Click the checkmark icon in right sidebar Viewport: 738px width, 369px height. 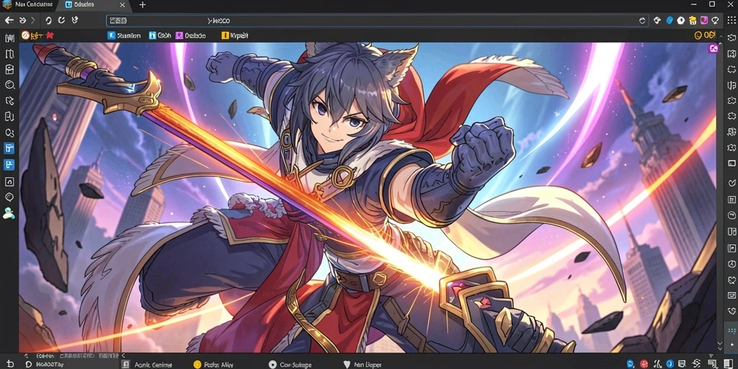click(732, 182)
